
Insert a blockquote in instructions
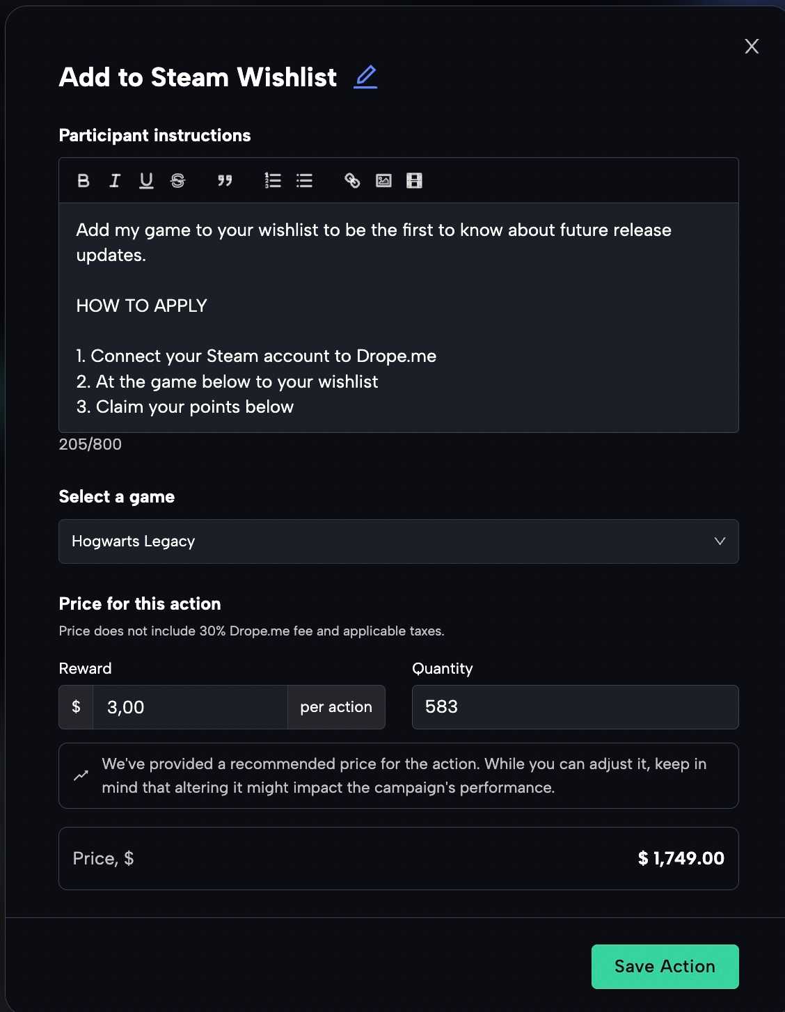(225, 181)
